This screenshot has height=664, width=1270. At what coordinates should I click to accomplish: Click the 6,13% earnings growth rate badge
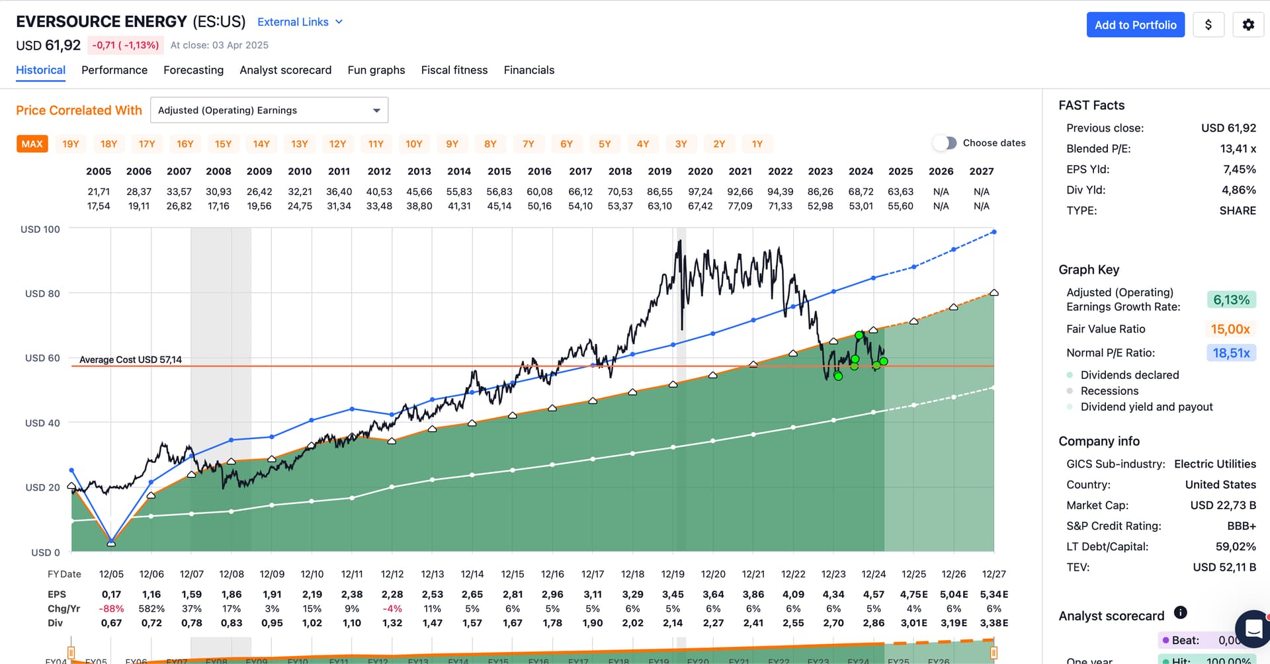(x=1231, y=300)
